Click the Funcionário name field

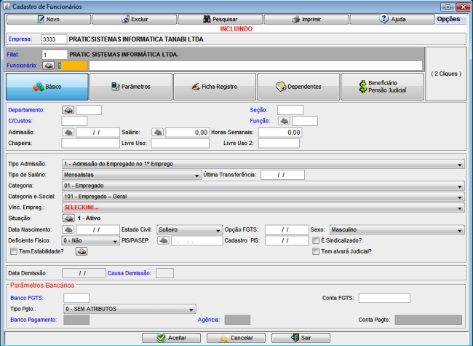(x=256, y=66)
